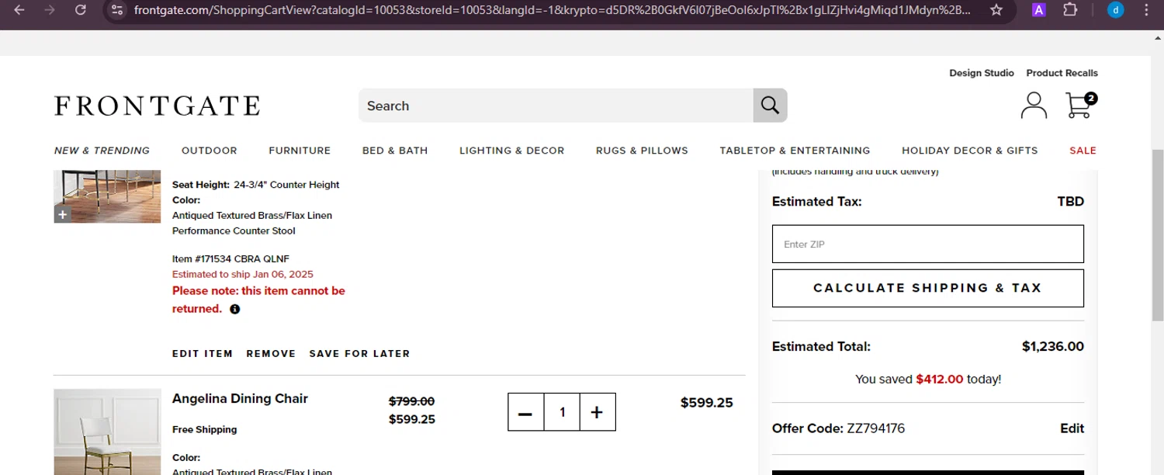Edit the offer code ZZ794176
The image size is (1164, 475).
coord(1072,428)
